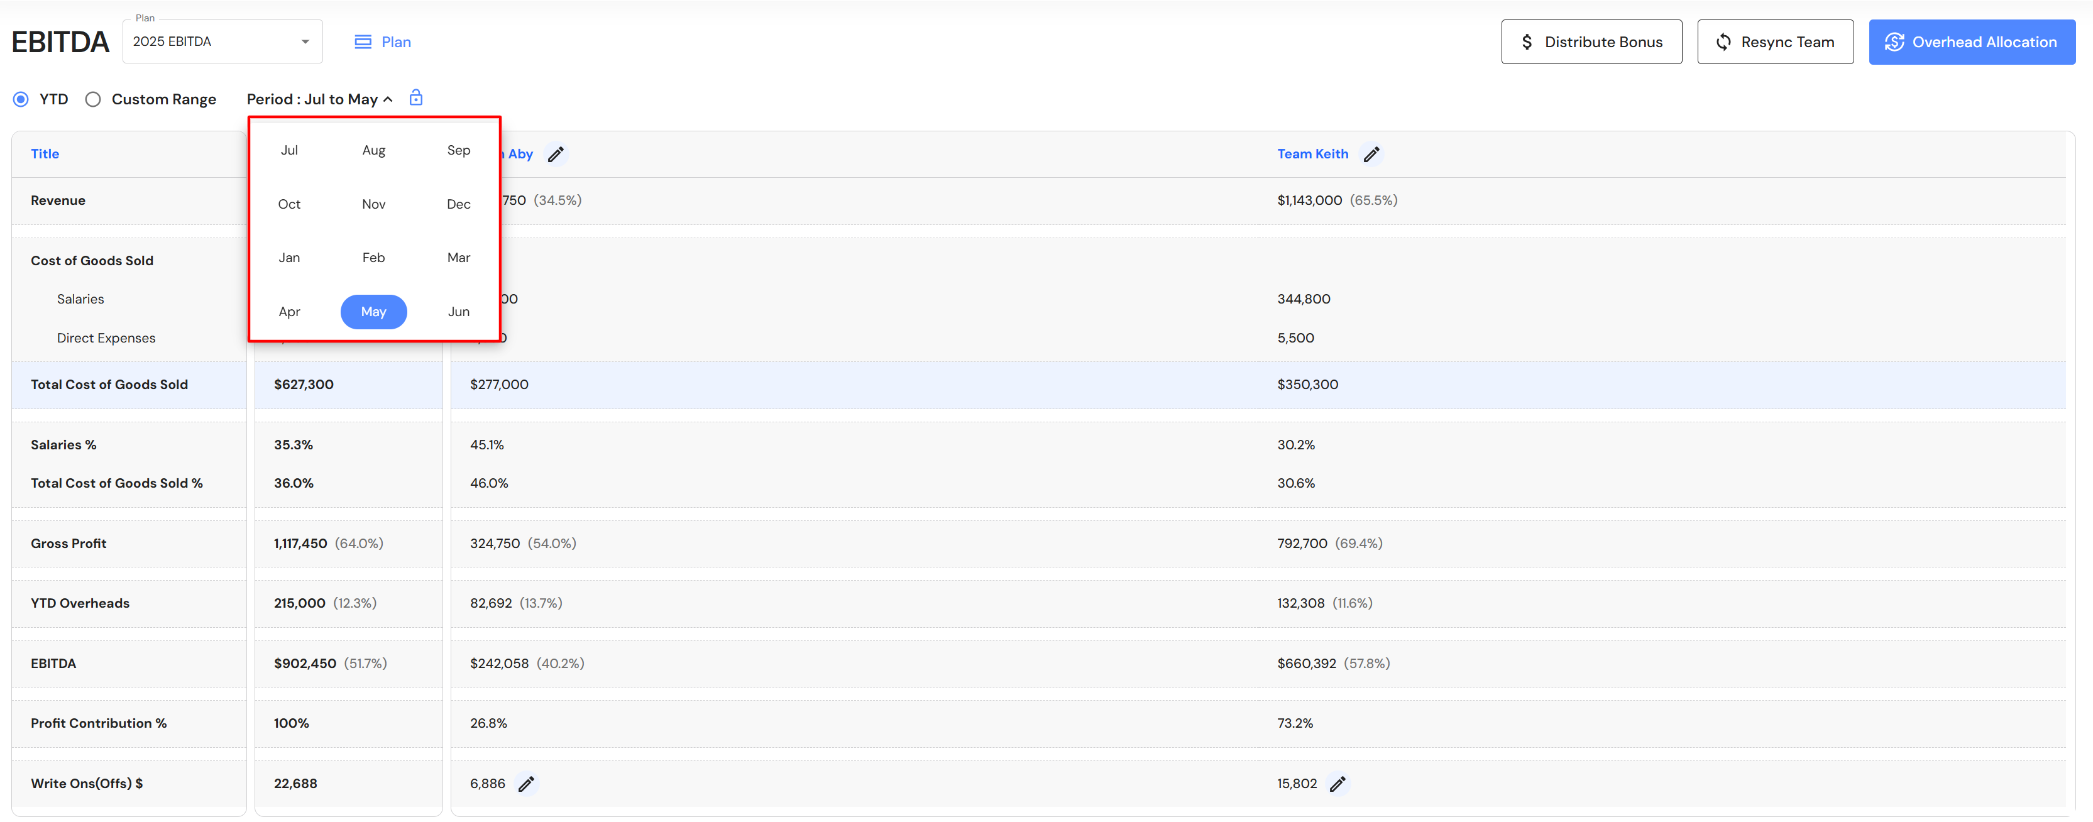This screenshot has height=822, width=2093.
Task: Click the Resync Team button
Action: pyautogui.click(x=1774, y=42)
